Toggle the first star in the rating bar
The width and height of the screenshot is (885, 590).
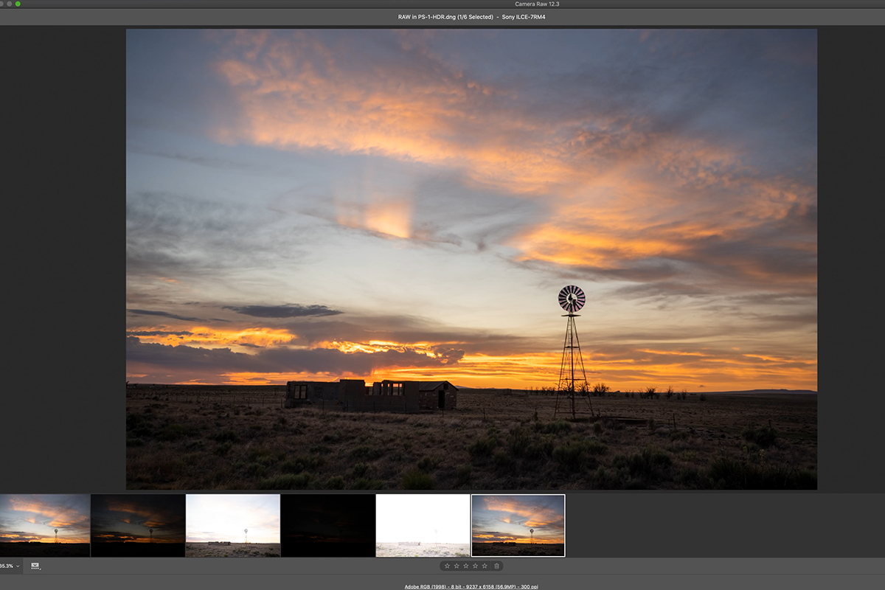[x=448, y=566]
